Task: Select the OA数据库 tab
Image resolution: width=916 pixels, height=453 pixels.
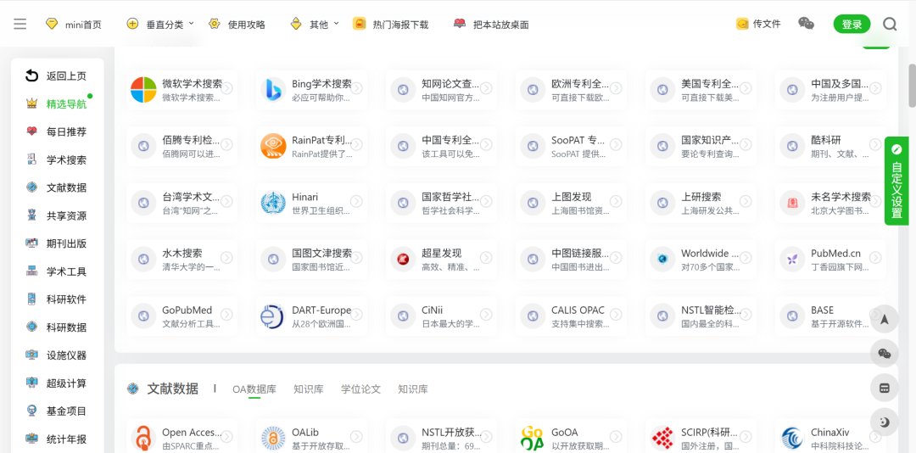Action: [x=254, y=389]
